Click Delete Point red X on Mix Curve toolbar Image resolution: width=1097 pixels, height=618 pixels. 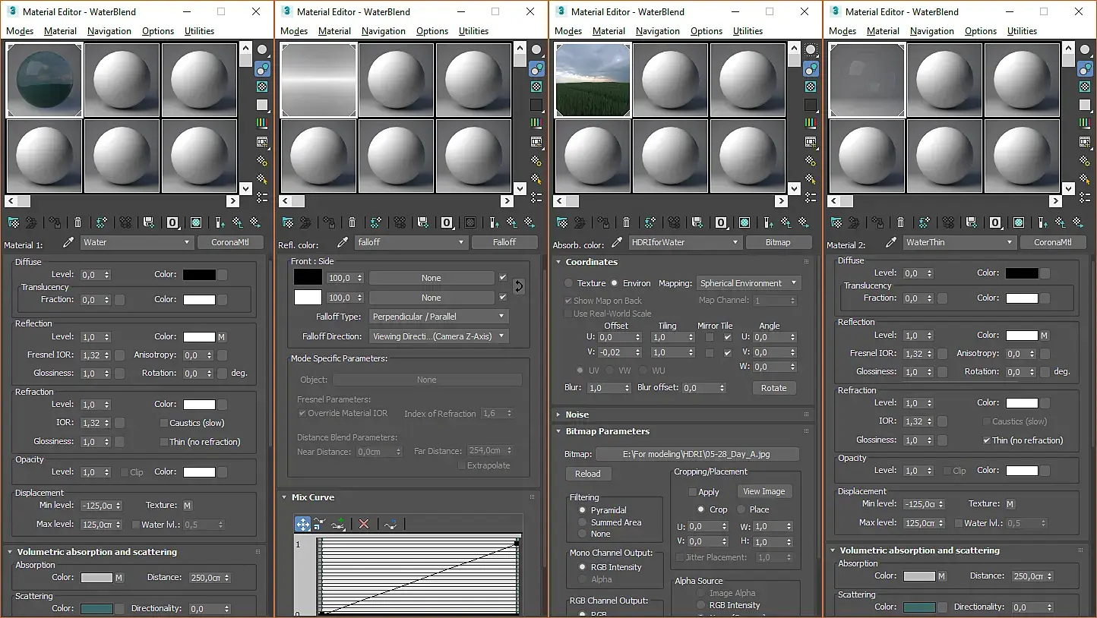point(364,524)
